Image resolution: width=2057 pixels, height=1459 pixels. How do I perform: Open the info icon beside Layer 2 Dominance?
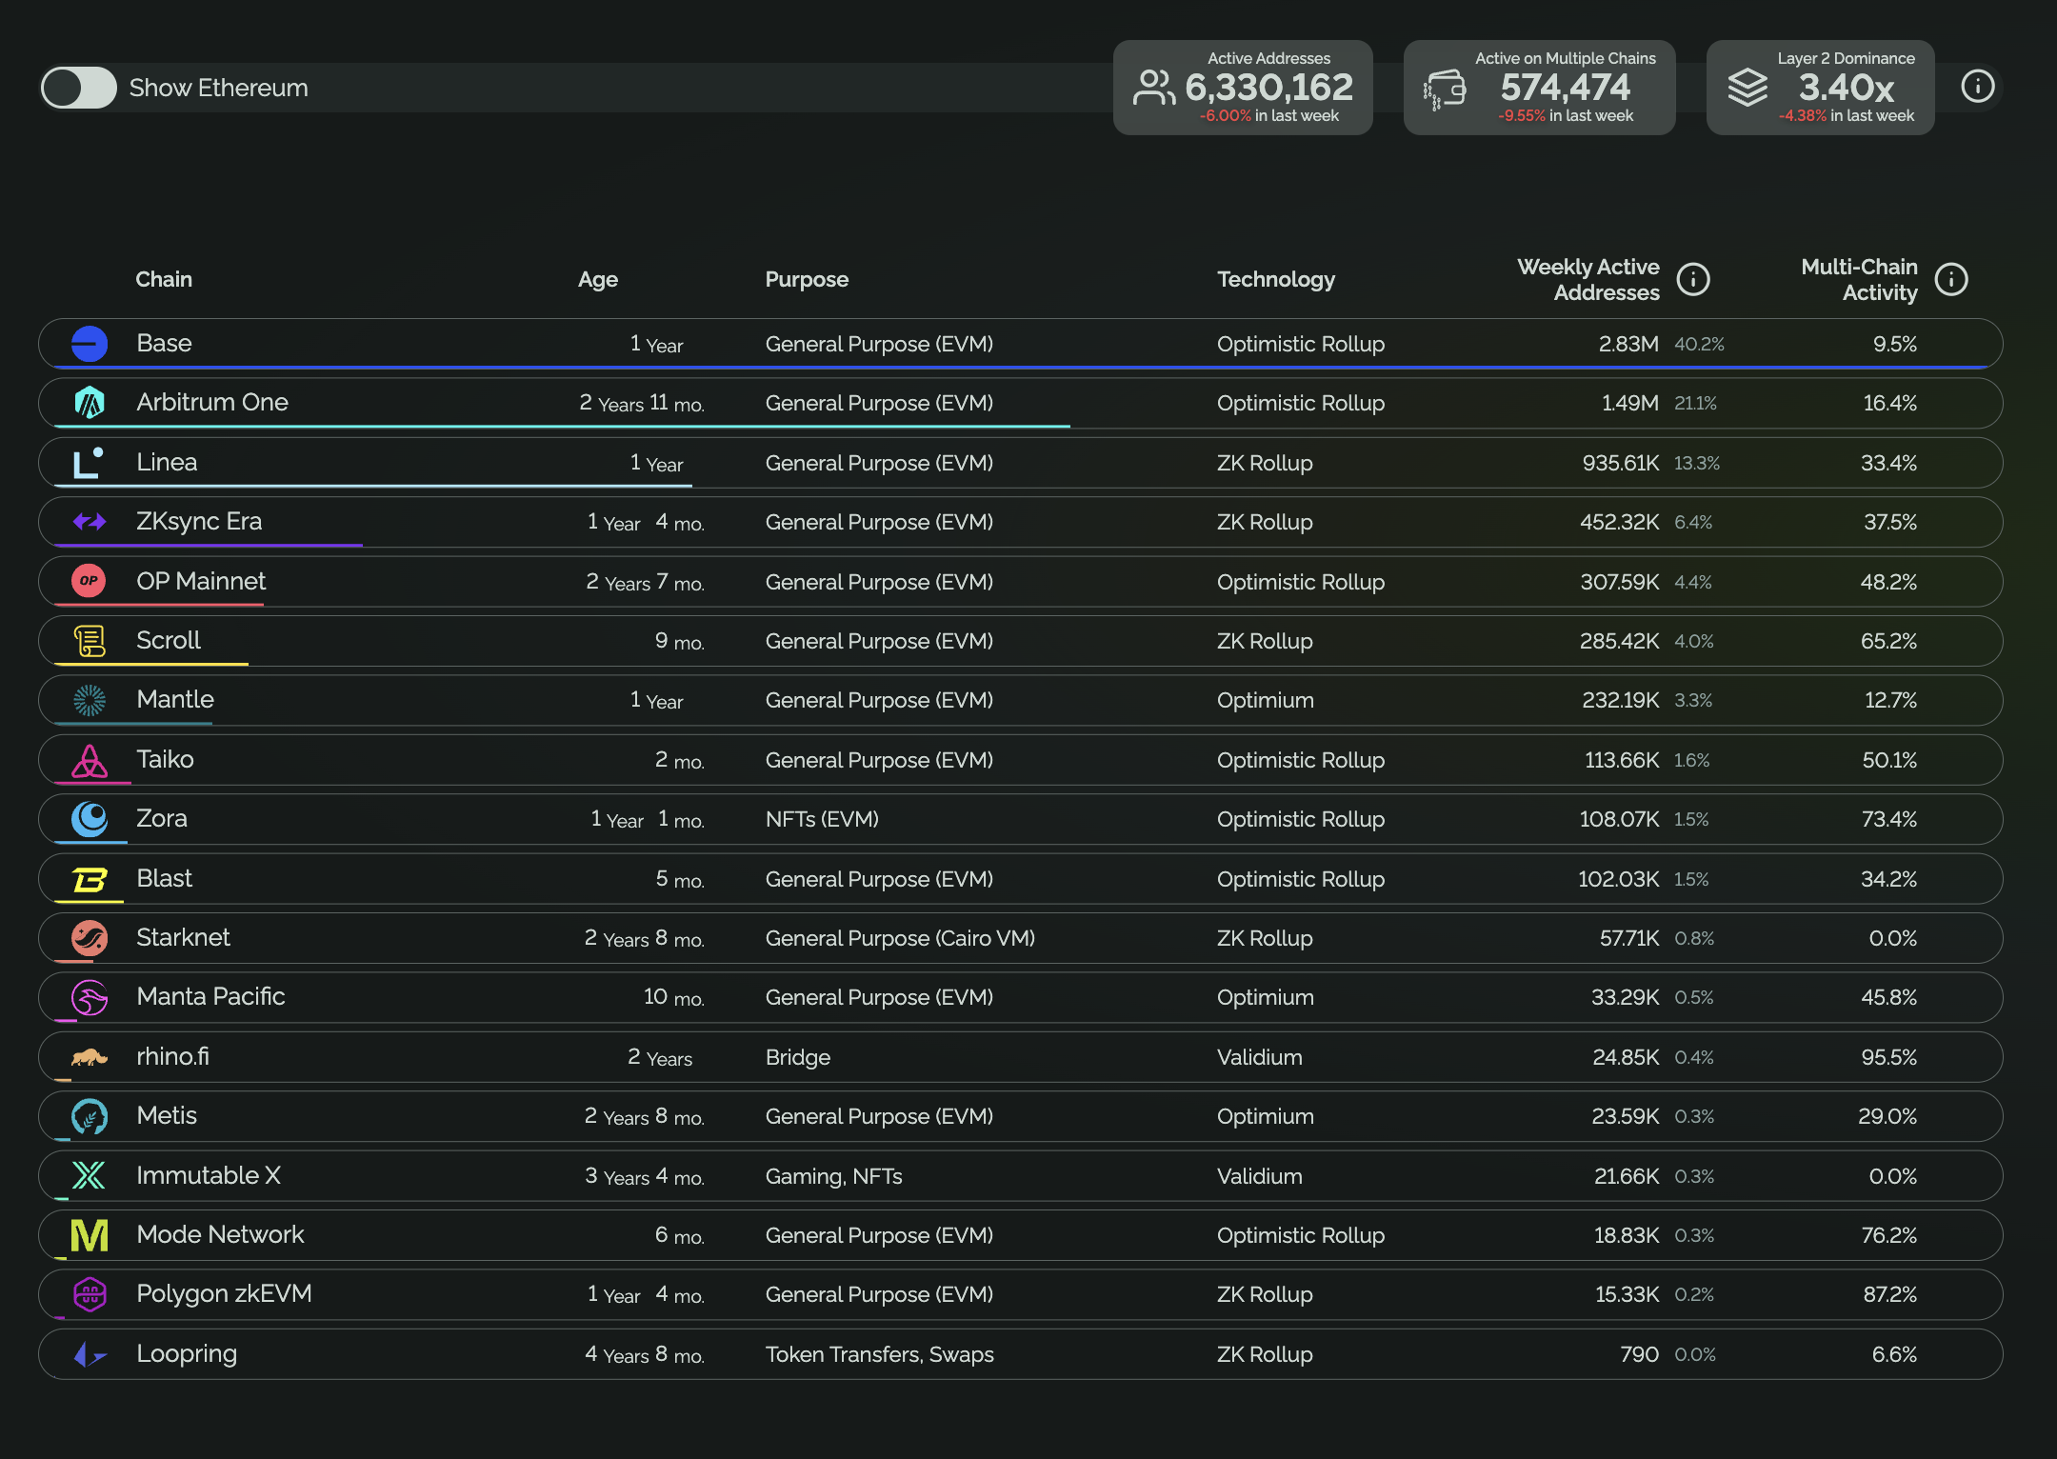click(x=1978, y=87)
